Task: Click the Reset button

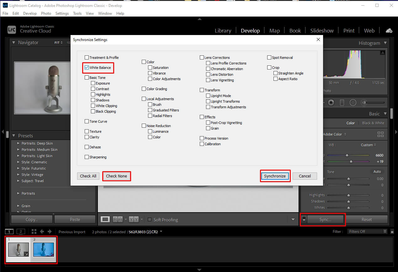Action: click(x=367, y=219)
